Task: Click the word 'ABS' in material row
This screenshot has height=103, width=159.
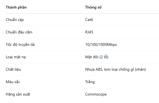Action: [x=99, y=69]
